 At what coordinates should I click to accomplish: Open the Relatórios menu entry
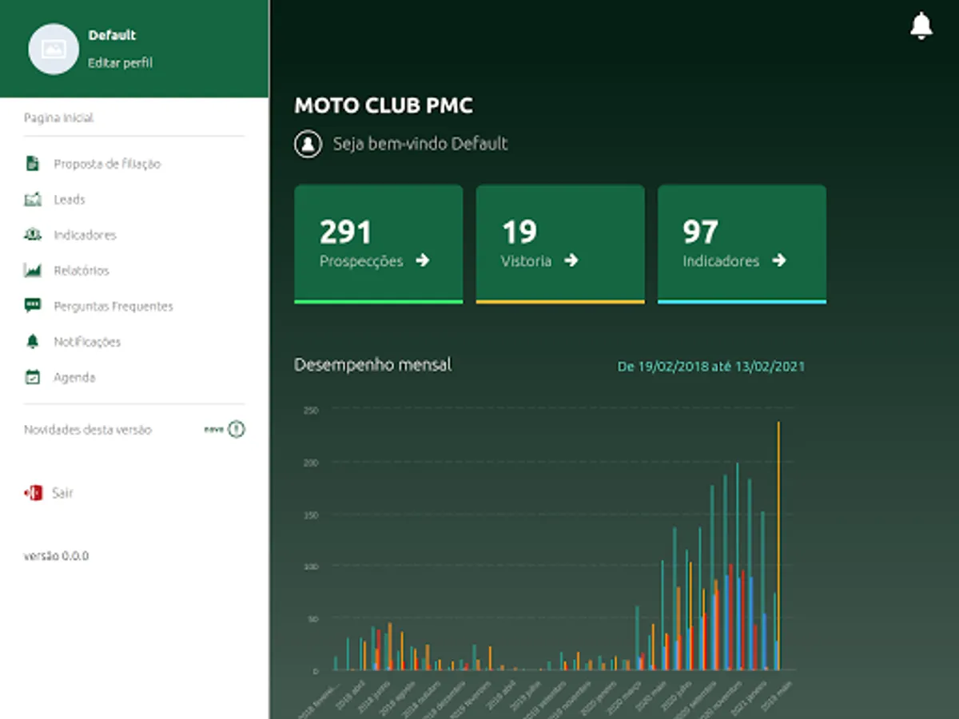pyautogui.click(x=82, y=271)
